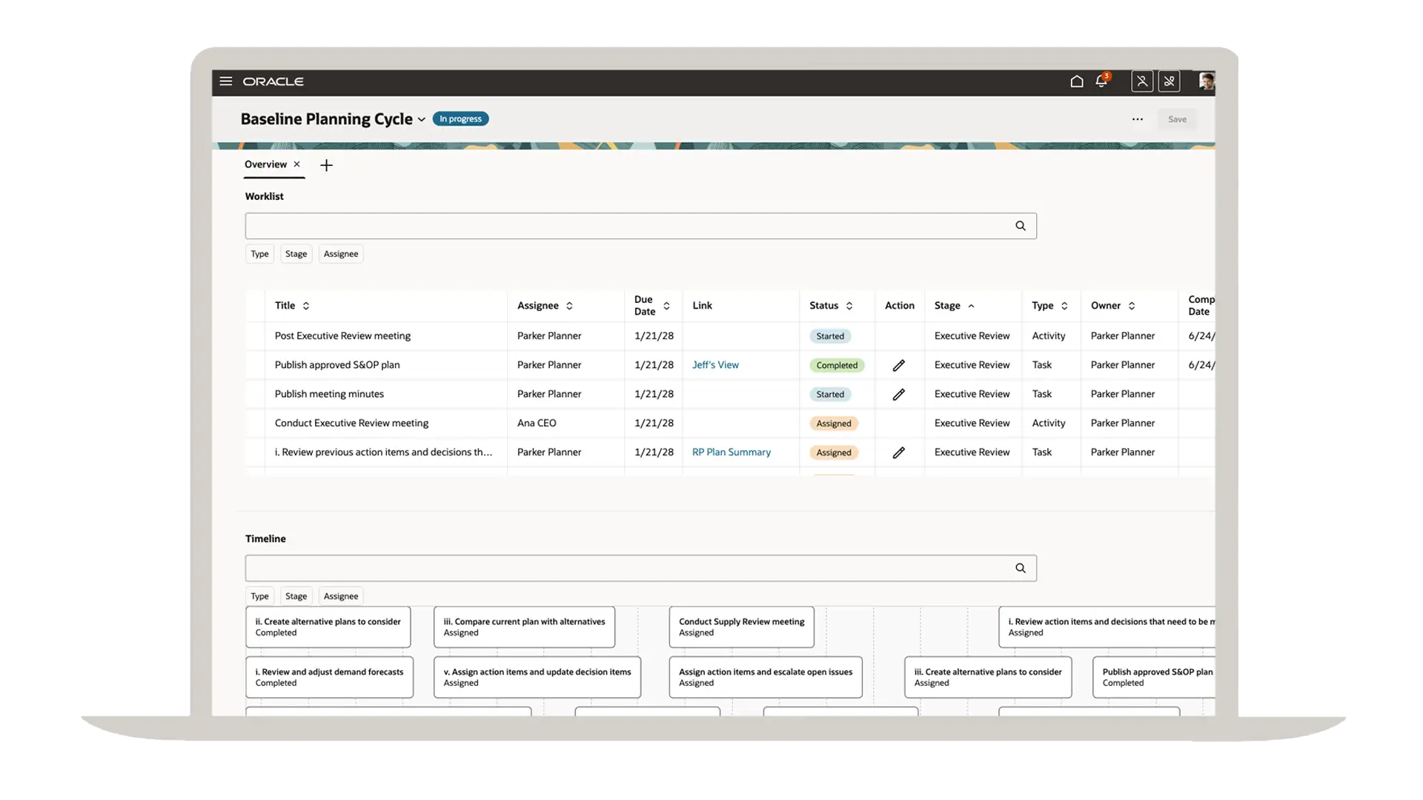Toggle the Worklist Type filter chip

259,254
